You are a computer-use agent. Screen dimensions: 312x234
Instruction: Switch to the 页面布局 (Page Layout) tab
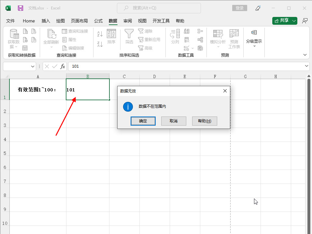coord(79,21)
